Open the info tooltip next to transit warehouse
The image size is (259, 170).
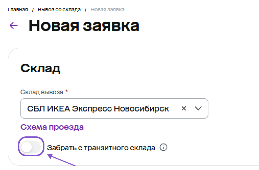click(163, 147)
